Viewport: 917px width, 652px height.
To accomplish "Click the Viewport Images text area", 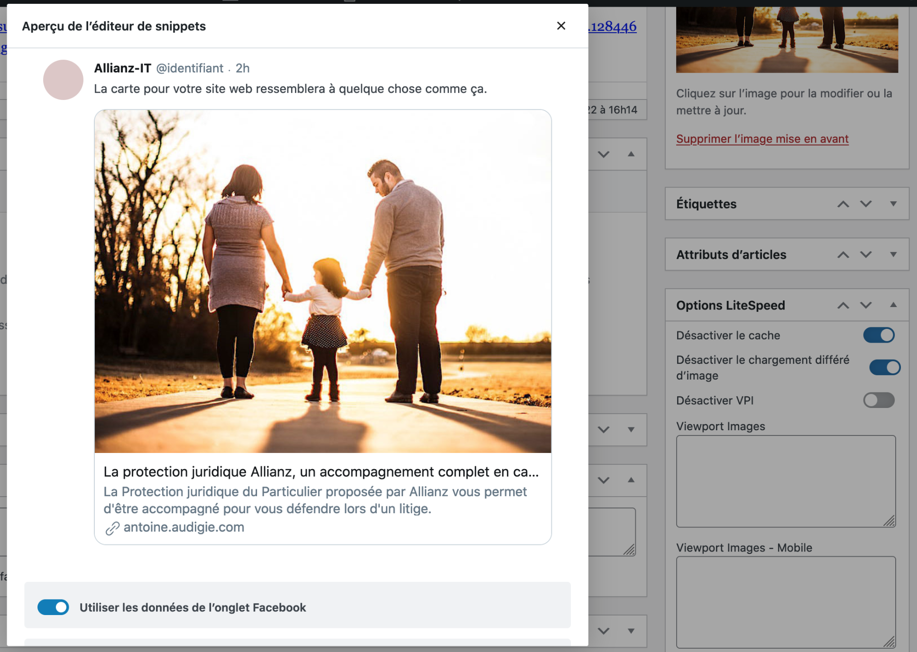I will click(x=786, y=481).
